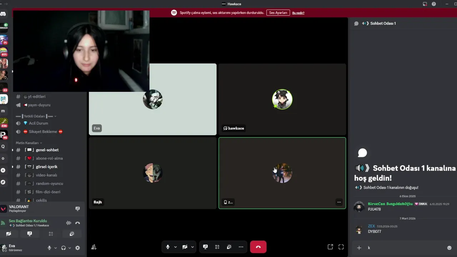Expand input device arrow in user panel
This screenshot has width=457, height=257.
tap(55, 248)
